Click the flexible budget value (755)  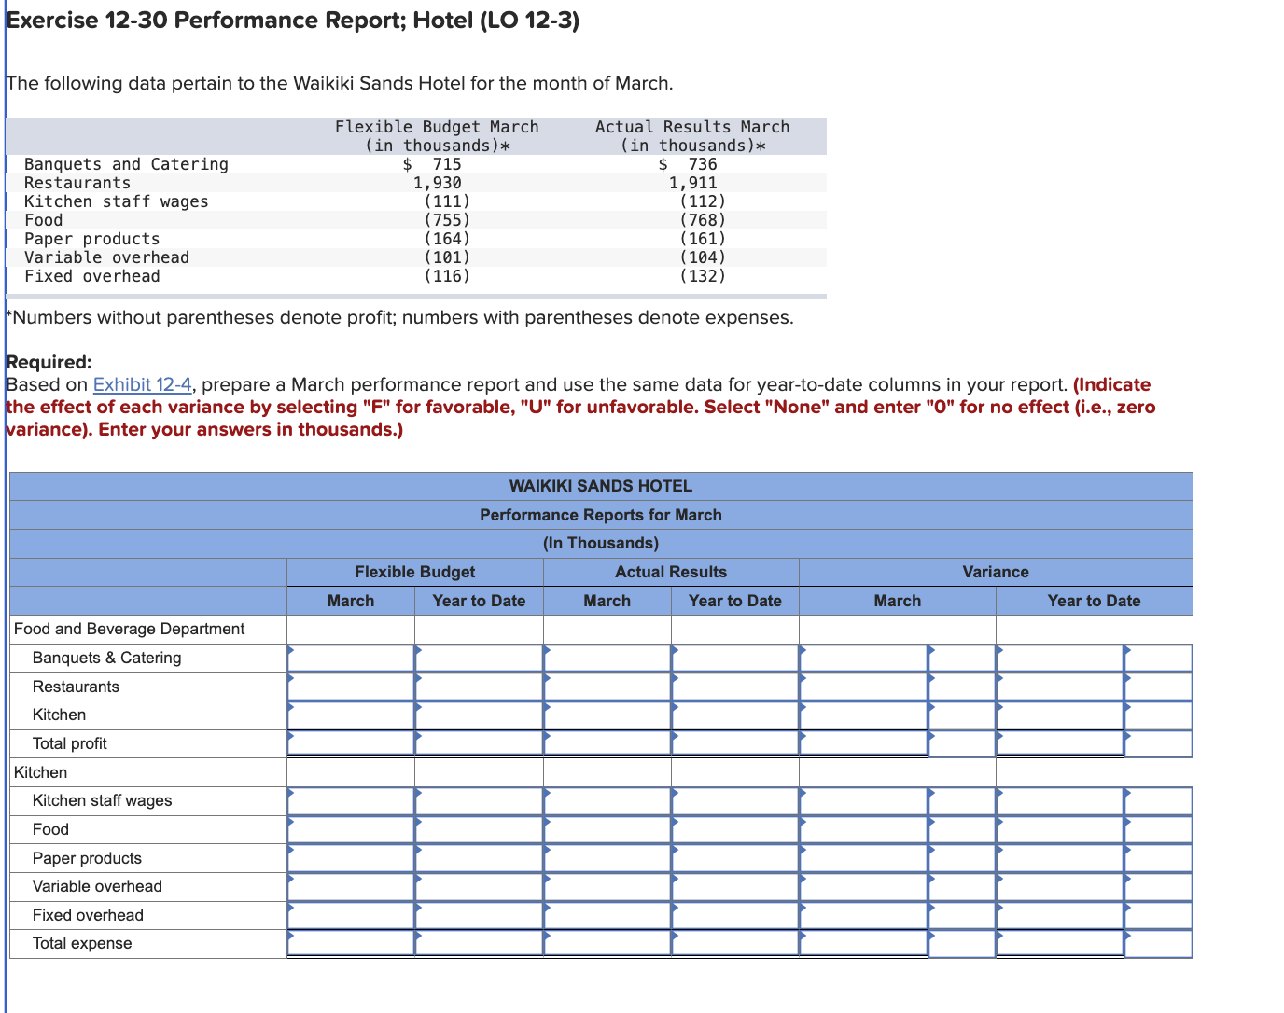[447, 220]
